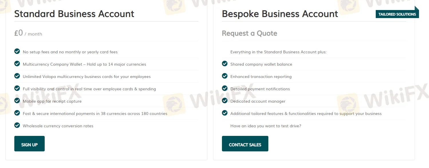Click the £0 / month price label

click(x=28, y=33)
